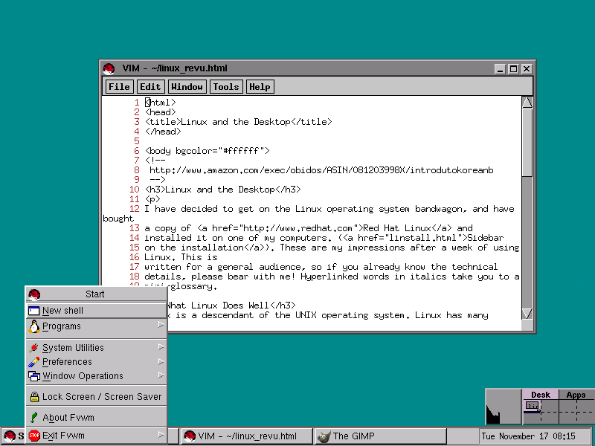Select the Apps pager tab

(576, 395)
